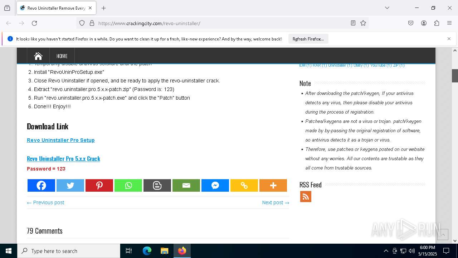Show hidden system tray icons
This screenshot has height=258, width=458.
[386, 251]
